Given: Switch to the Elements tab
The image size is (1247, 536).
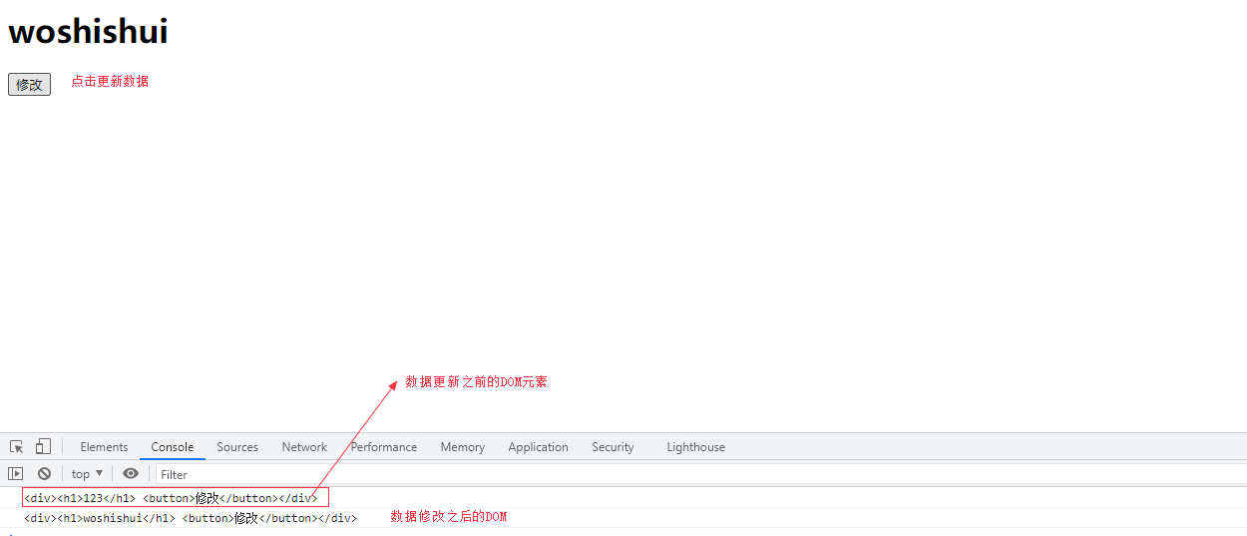Looking at the screenshot, I should [104, 447].
